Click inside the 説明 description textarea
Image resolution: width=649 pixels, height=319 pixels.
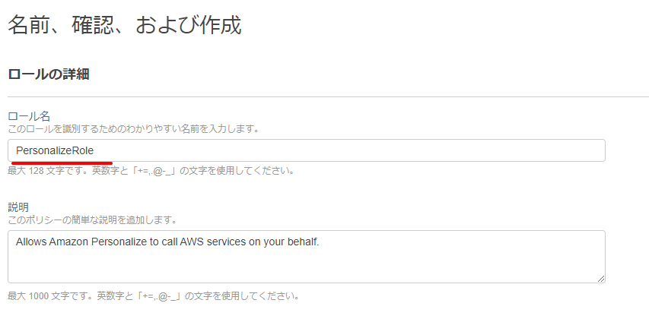(x=307, y=257)
